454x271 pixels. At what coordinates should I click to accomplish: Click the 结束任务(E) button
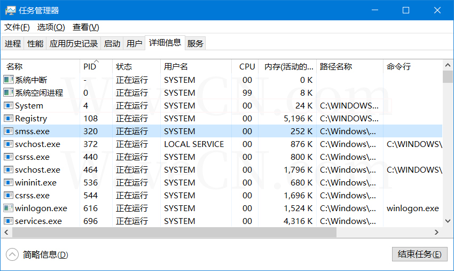(419, 254)
